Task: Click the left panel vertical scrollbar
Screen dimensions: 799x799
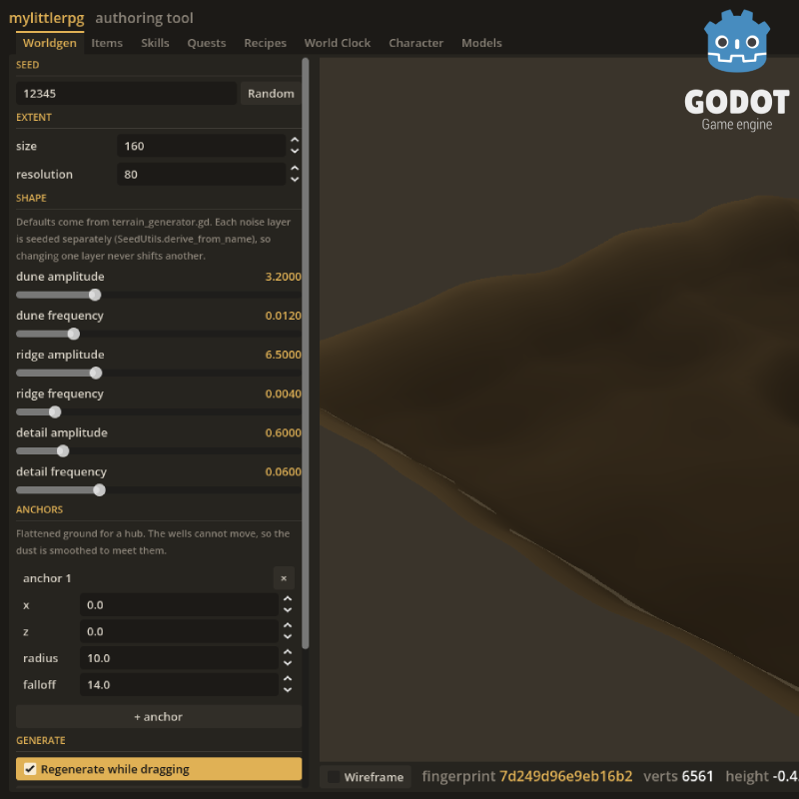Action: [x=306, y=354]
